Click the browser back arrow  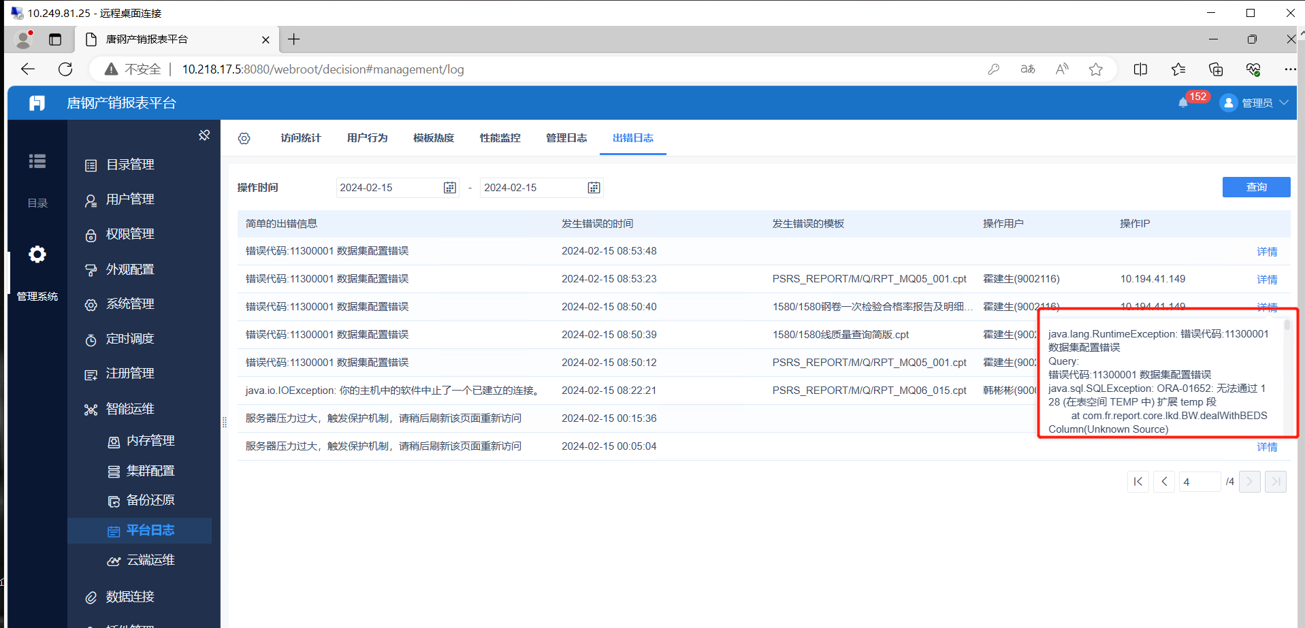(x=28, y=69)
